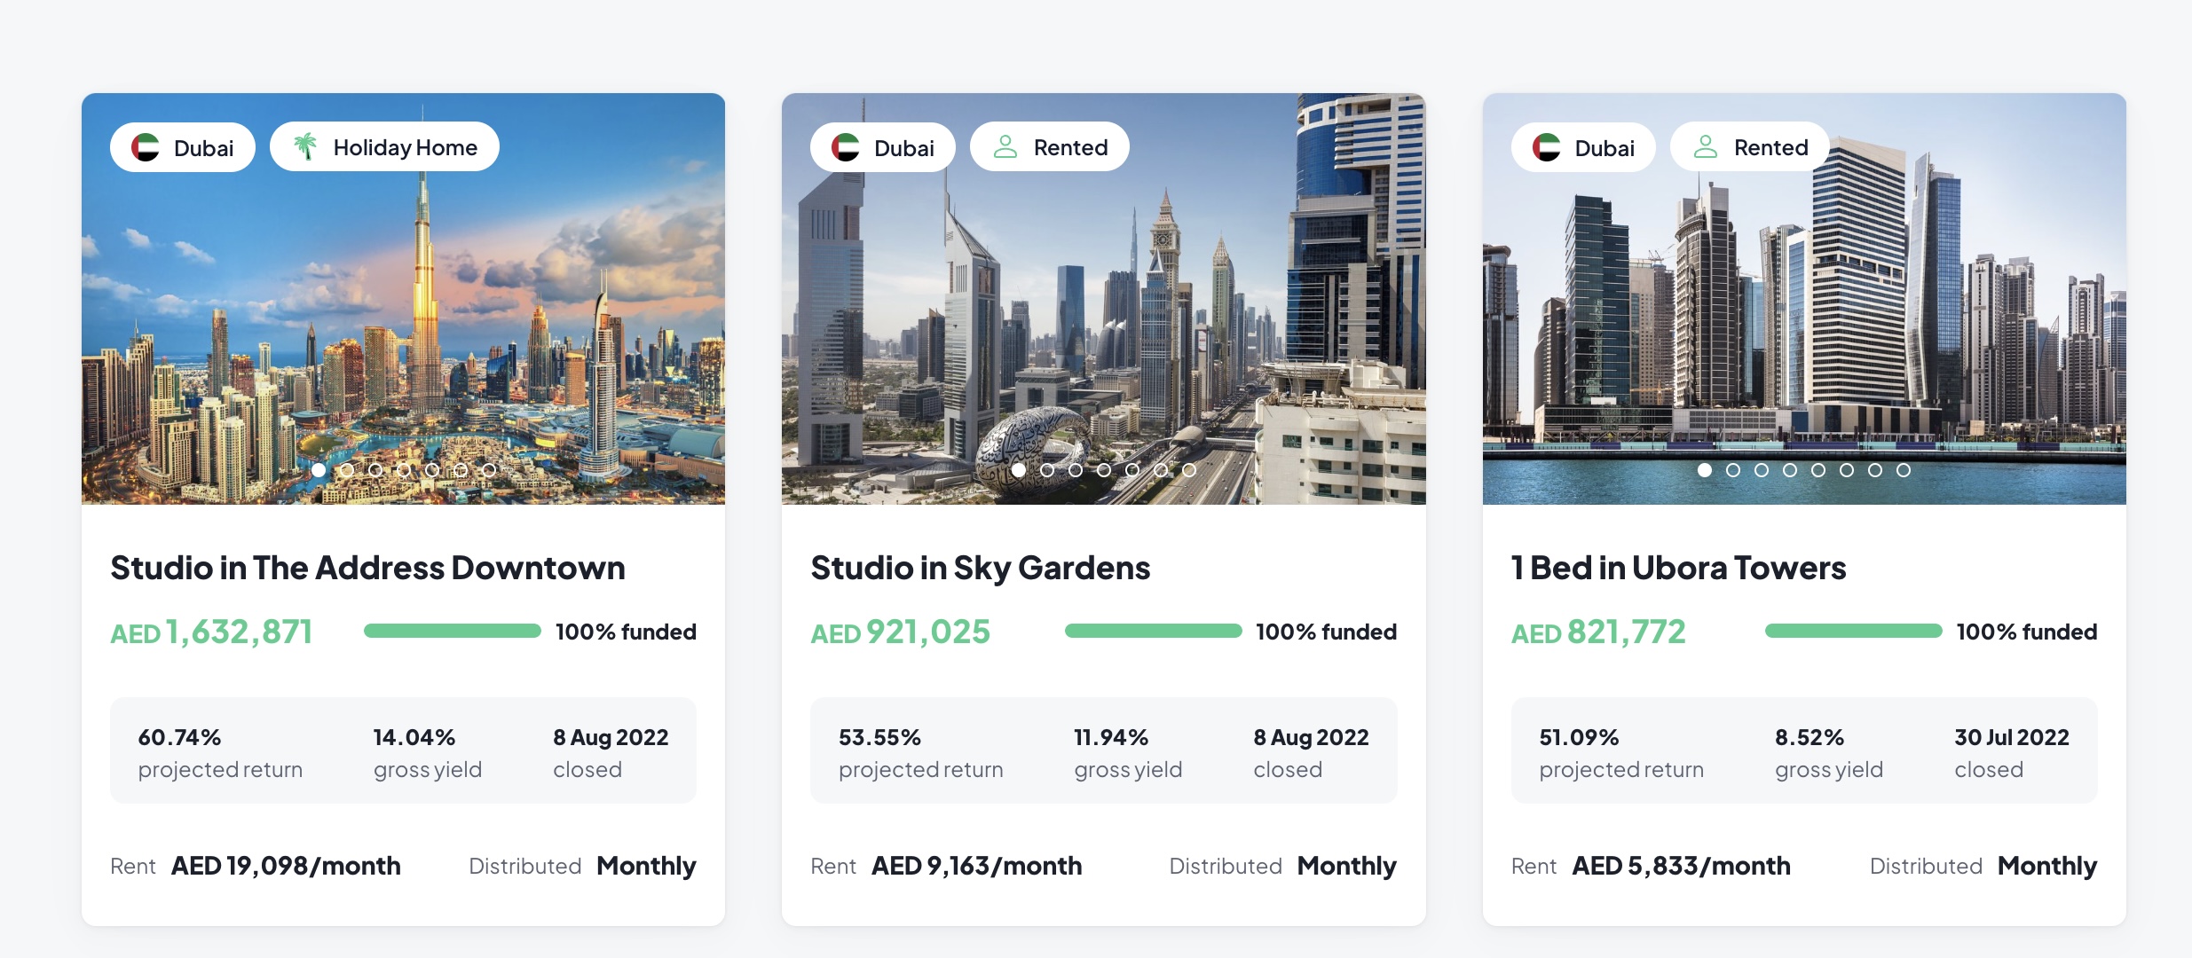Click the person icon on Sky Gardens Rented badge
The height and width of the screenshot is (958, 2192).
click(1005, 146)
